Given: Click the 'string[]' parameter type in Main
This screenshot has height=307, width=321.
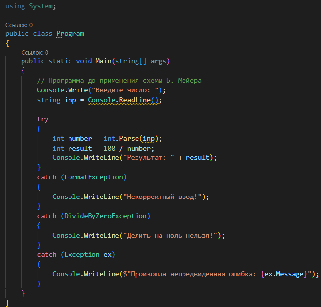Looking at the screenshot, I should point(131,61).
